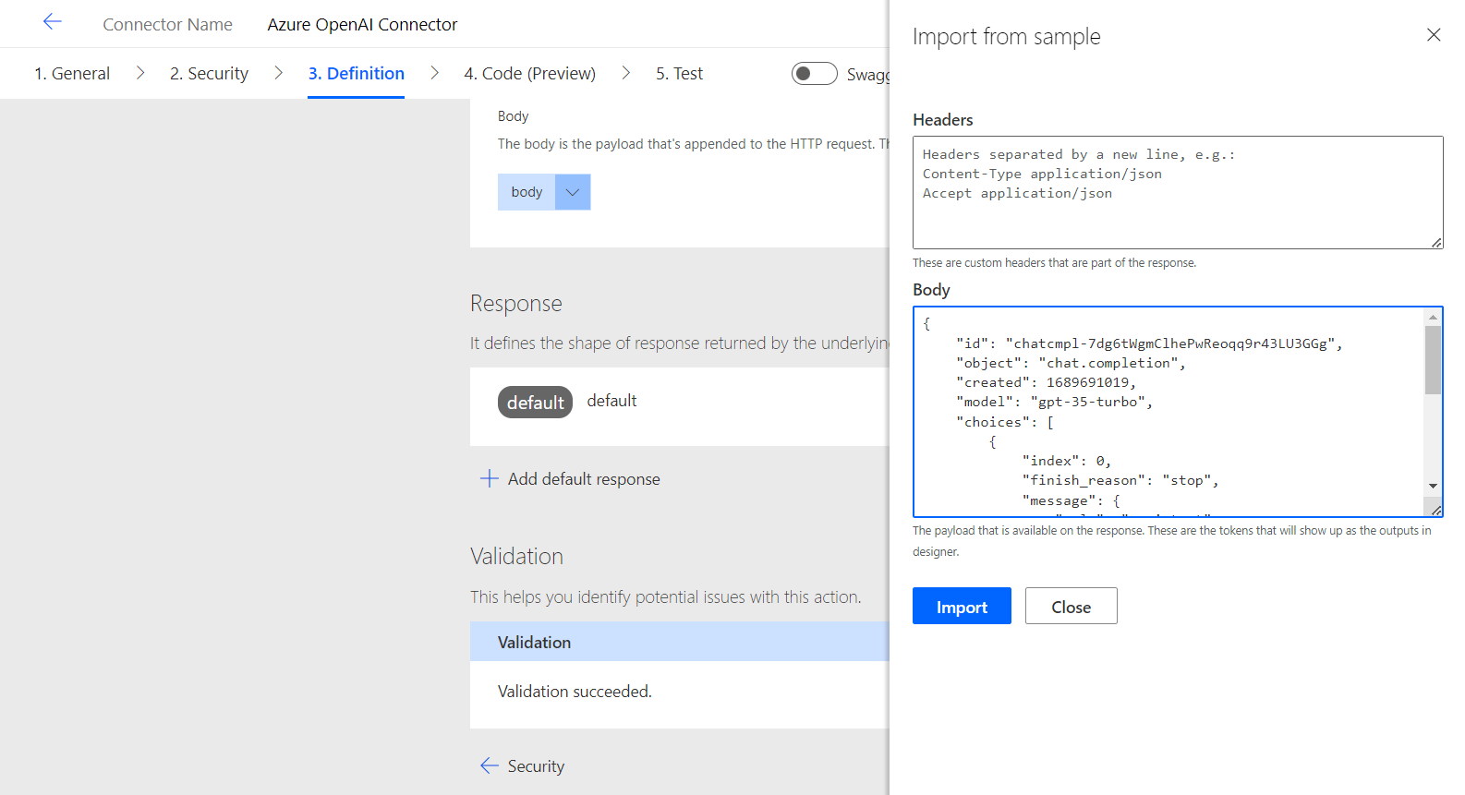Click chevron between General and Security steps
Screen dimensions: 1465x795
140,73
